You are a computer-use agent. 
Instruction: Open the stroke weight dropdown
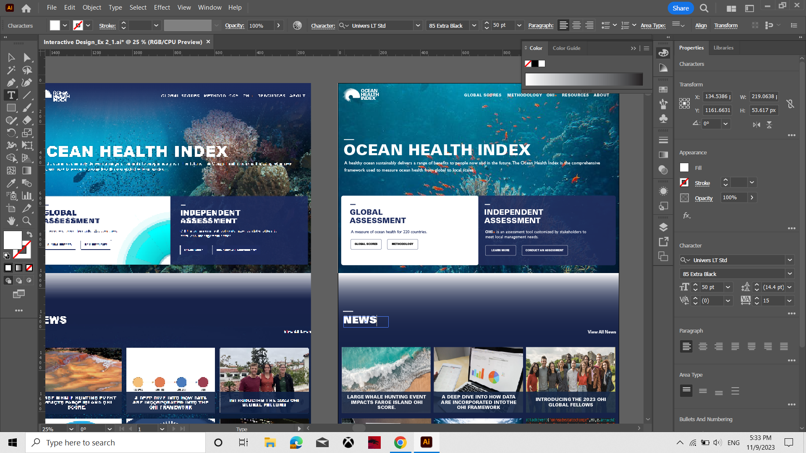[x=156, y=26]
